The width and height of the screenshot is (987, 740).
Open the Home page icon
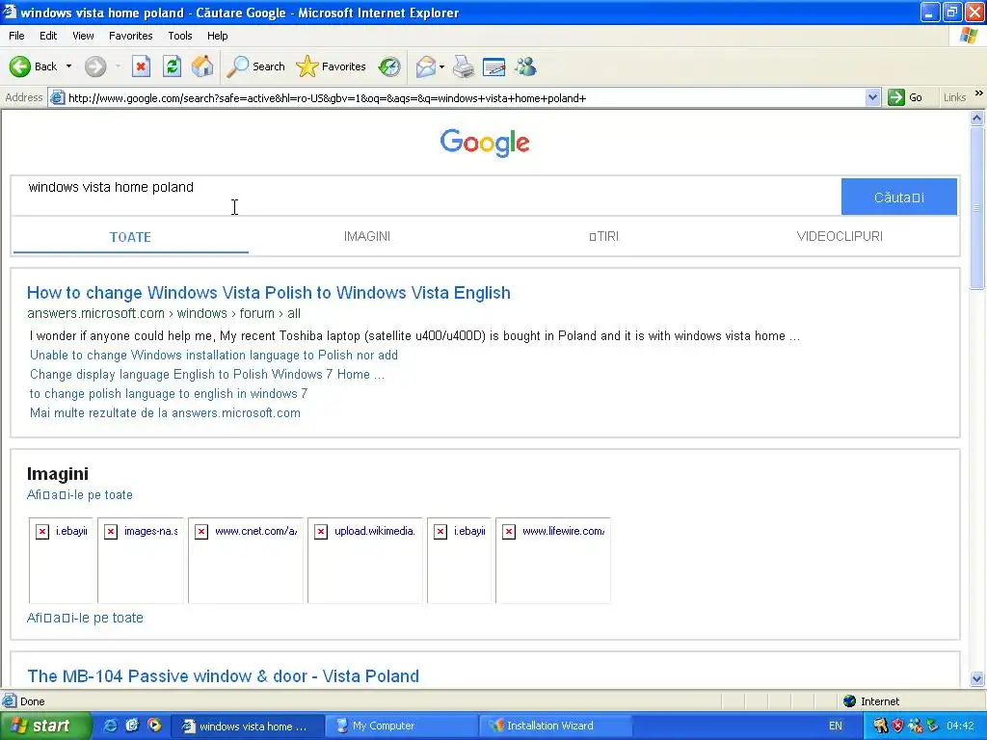tap(202, 66)
